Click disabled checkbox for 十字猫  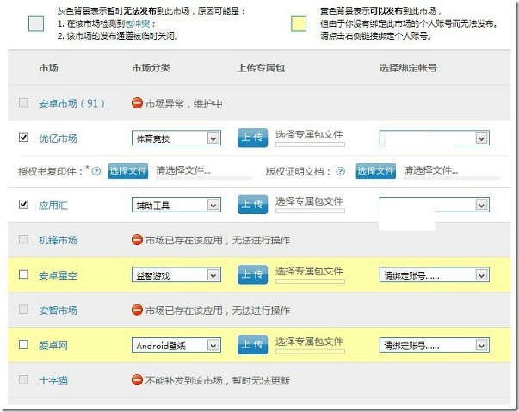tap(23, 379)
